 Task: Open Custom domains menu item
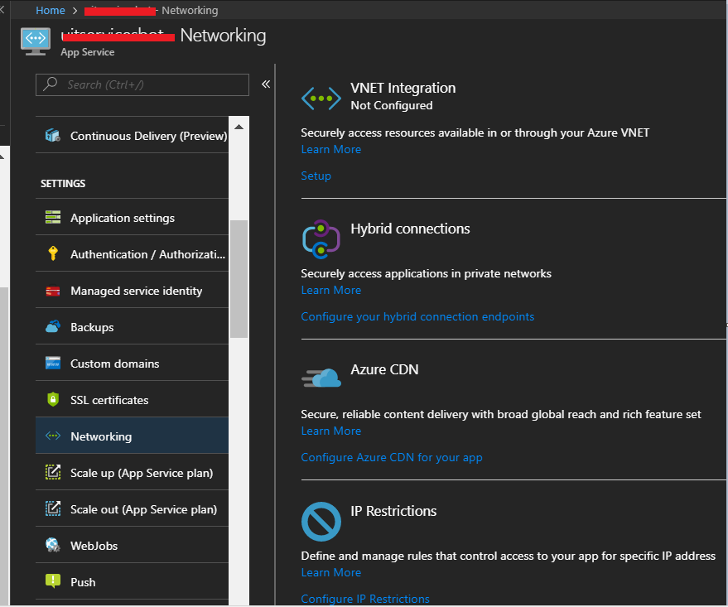(x=132, y=364)
